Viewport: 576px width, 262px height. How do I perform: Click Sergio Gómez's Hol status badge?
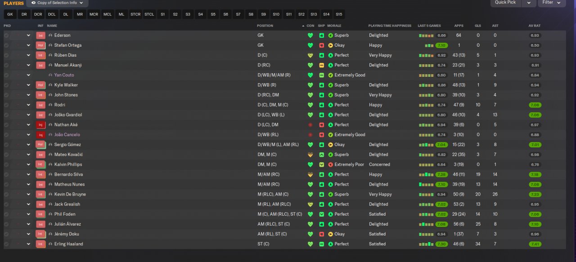pos(40,145)
